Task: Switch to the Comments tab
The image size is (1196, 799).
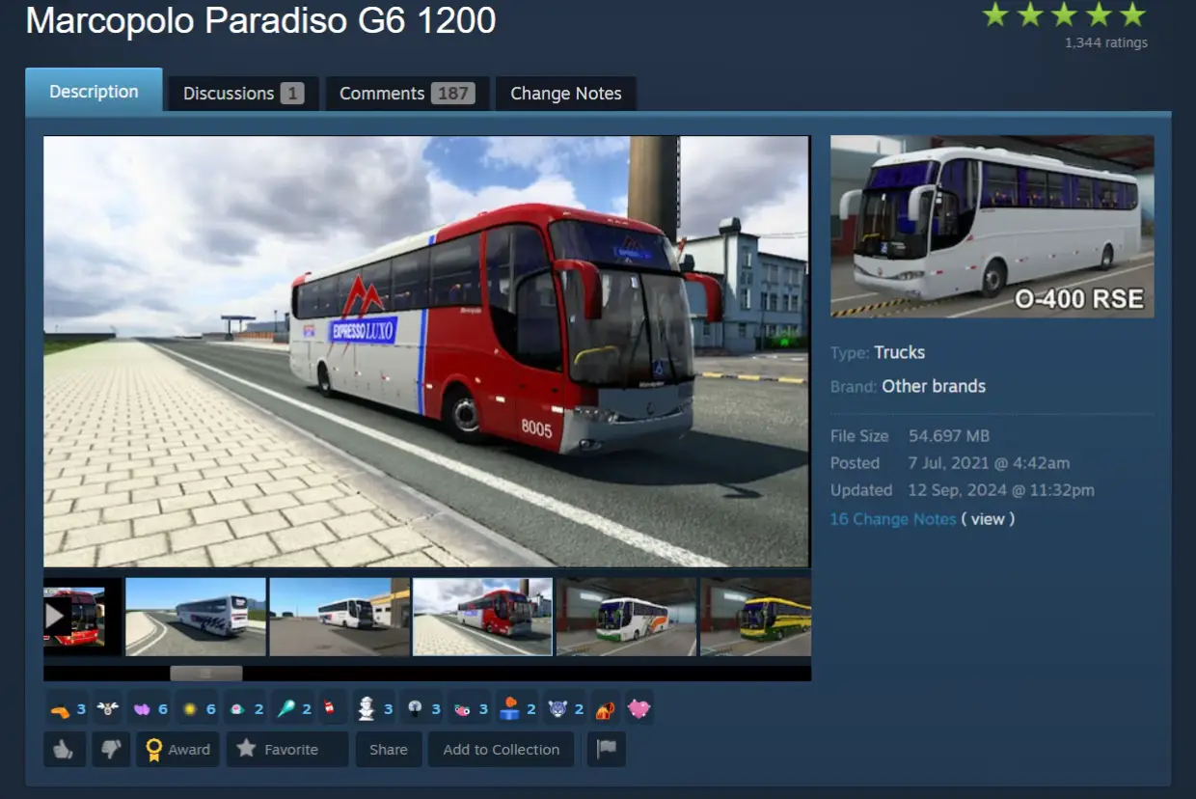Action: click(x=406, y=94)
